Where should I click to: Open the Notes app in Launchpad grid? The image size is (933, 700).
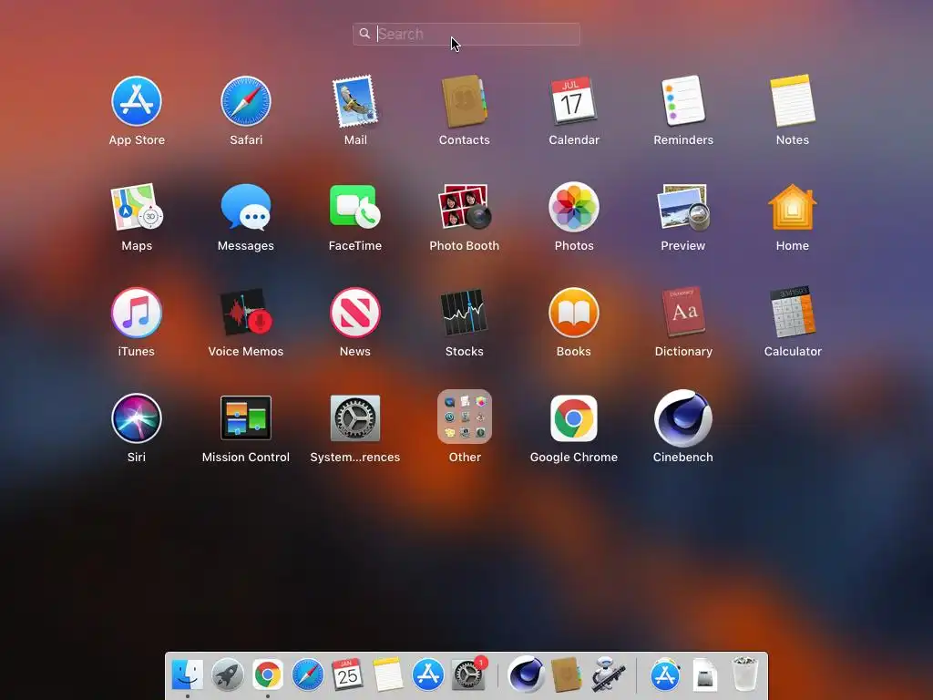click(793, 100)
